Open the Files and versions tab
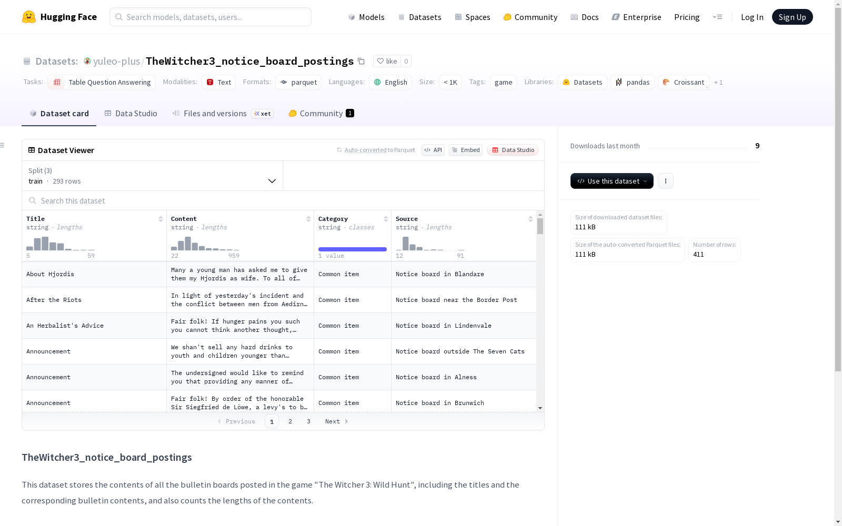 tap(223, 113)
